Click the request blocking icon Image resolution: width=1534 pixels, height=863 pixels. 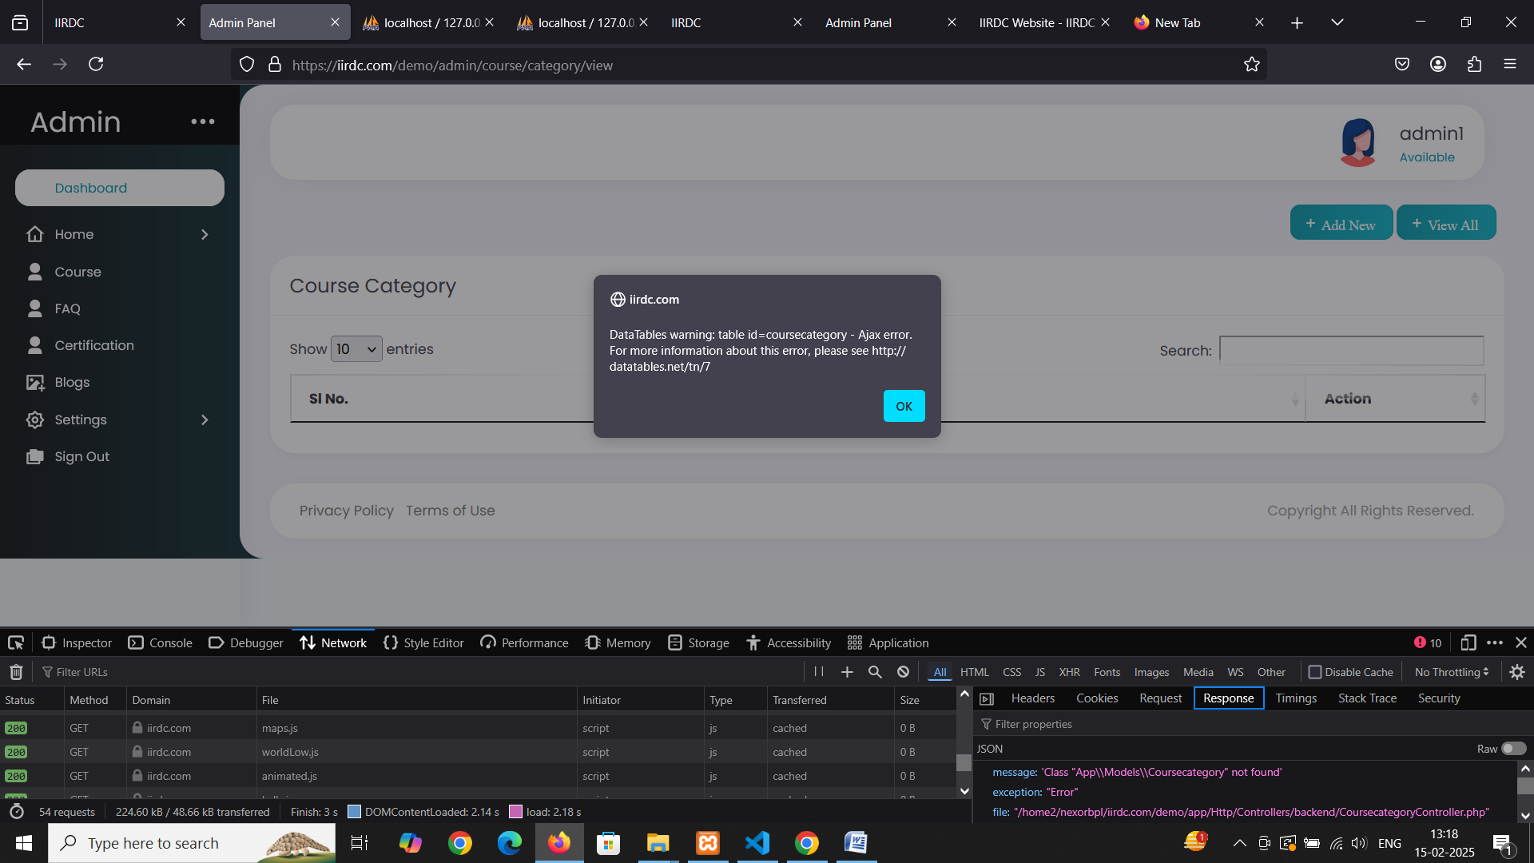pyautogui.click(x=903, y=672)
